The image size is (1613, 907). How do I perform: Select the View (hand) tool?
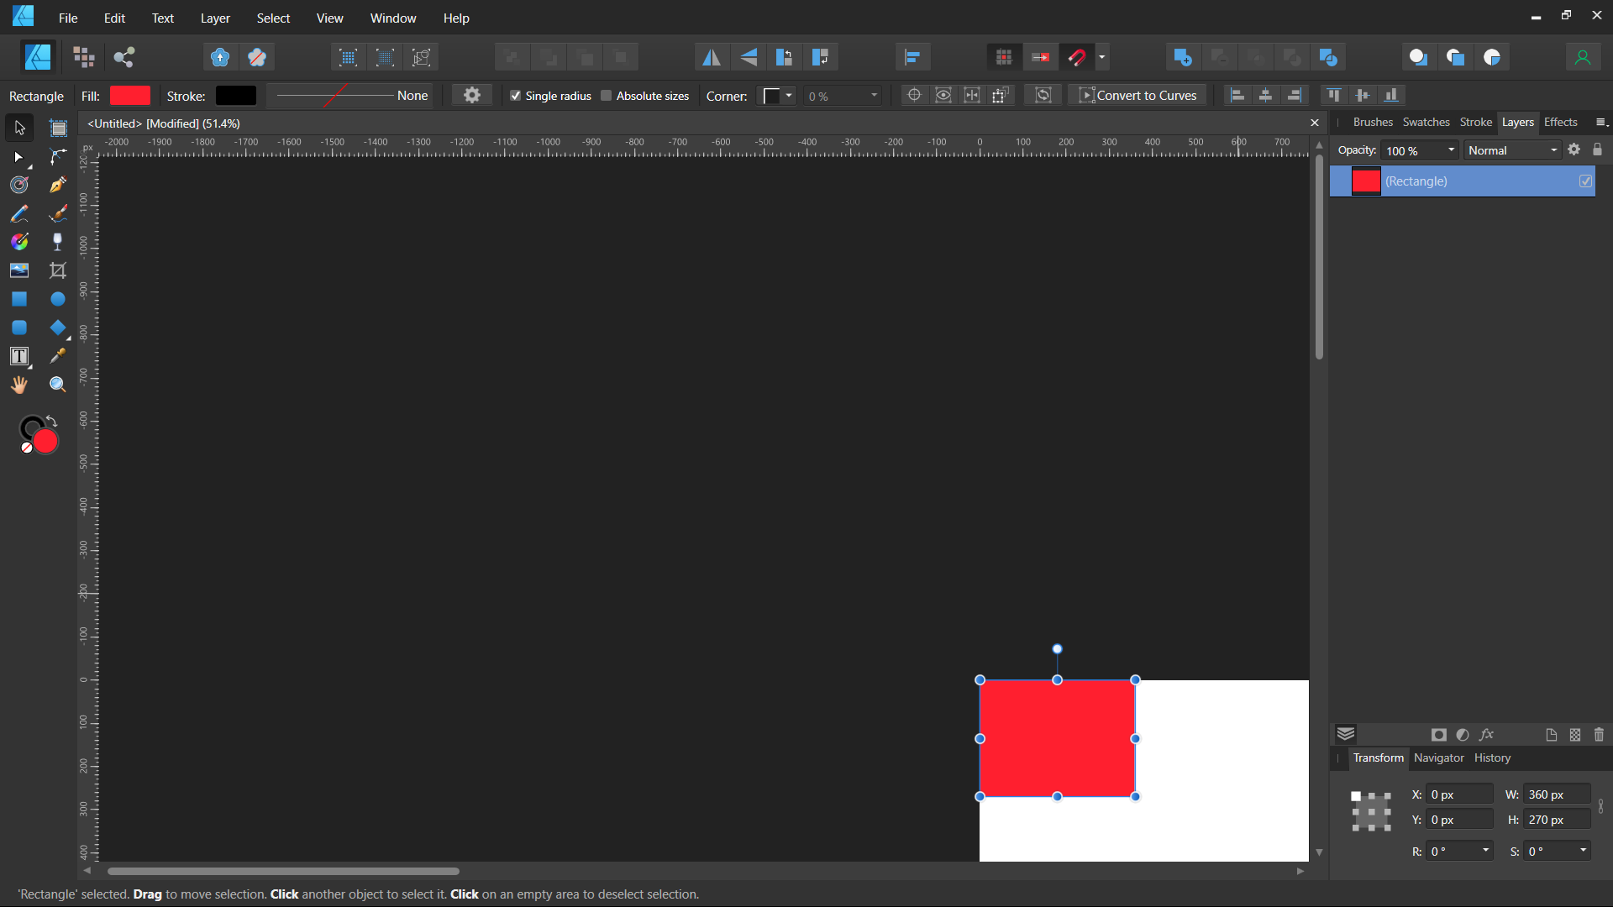[19, 385]
